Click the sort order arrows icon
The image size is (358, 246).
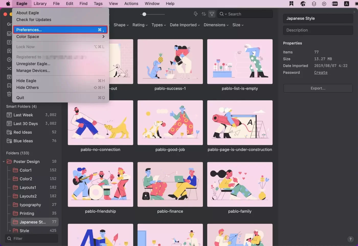click(204, 14)
